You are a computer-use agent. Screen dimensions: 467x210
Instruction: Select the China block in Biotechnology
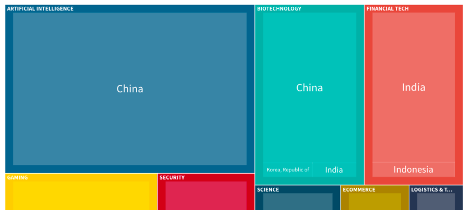click(x=310, y=88)
